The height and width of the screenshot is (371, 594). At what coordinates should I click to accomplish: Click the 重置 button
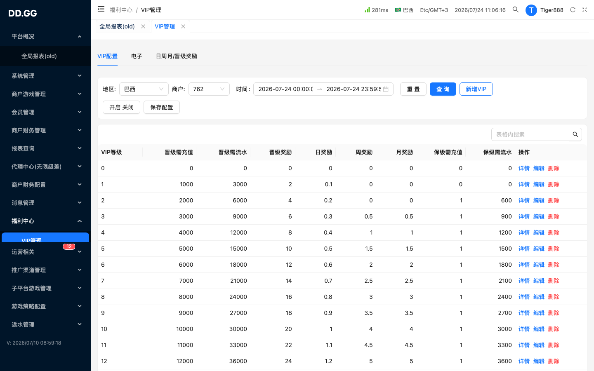coord(413,89)
